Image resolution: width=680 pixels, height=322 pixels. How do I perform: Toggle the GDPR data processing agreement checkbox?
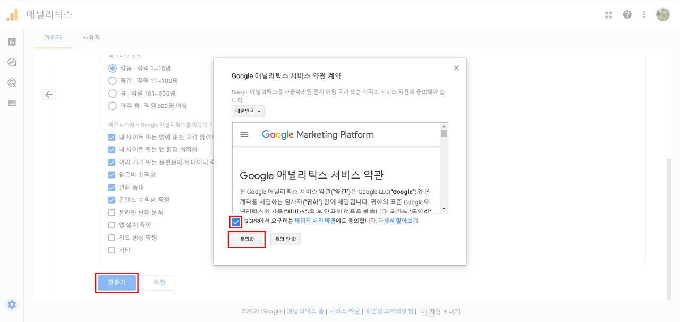[x=236, y=222]
